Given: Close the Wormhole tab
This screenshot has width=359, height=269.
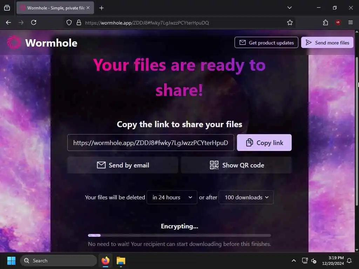Looking at the screenshot, I should [x=88, y=8].
